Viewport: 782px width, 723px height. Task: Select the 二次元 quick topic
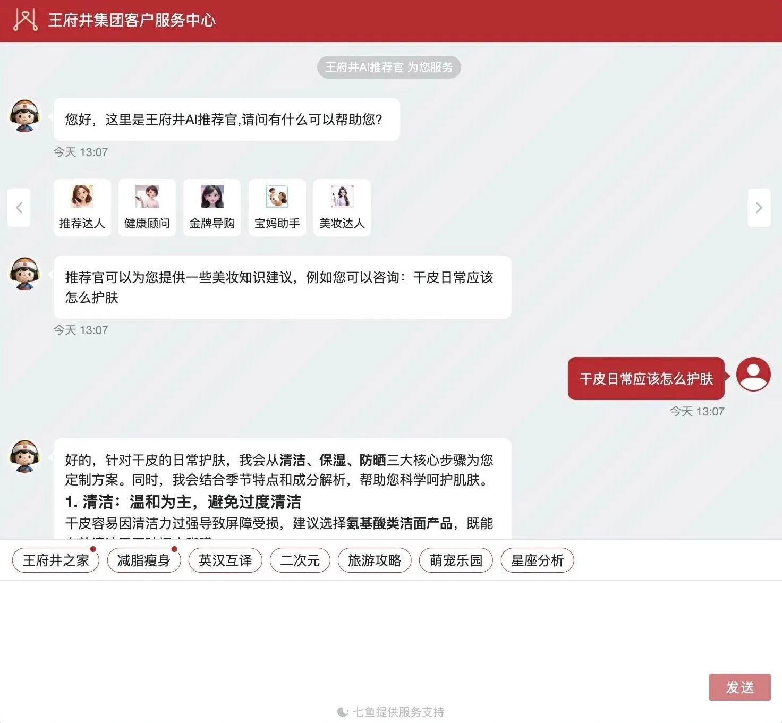300,560
